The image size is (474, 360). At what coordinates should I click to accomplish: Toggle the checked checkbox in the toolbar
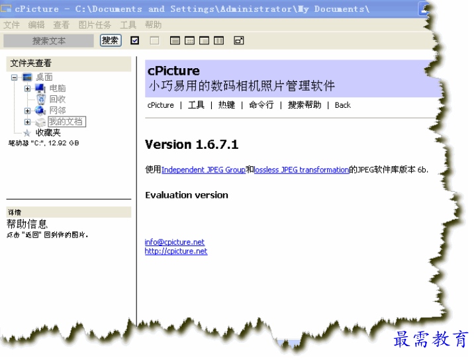click(x=134, y=40)
